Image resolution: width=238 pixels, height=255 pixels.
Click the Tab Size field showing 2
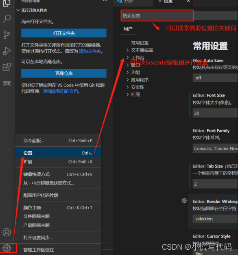pyautogui.click(x=215, y=184)
